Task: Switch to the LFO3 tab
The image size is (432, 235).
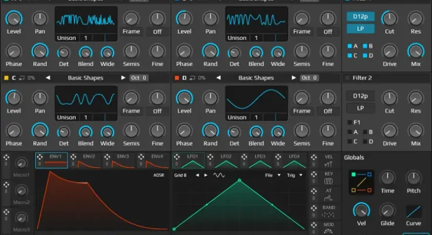Action: 256,160
